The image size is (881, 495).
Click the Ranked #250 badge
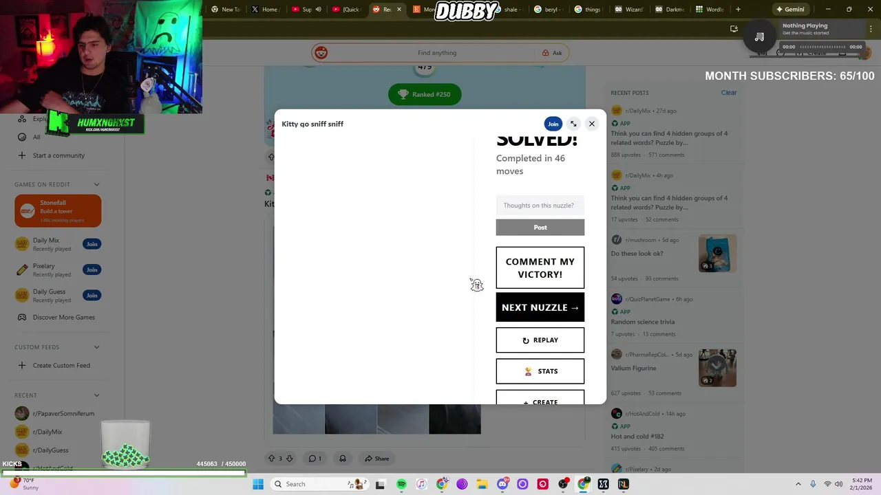point(425,94)
